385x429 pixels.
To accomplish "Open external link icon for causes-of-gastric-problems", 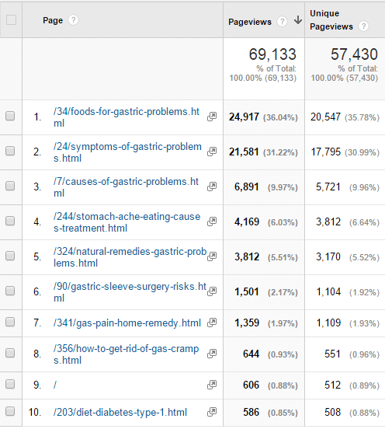I will [212, 187].
